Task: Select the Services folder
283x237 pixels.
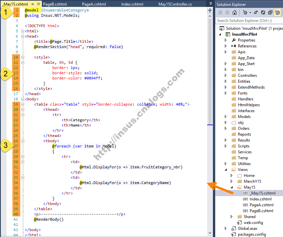Action: pos(244,152)
